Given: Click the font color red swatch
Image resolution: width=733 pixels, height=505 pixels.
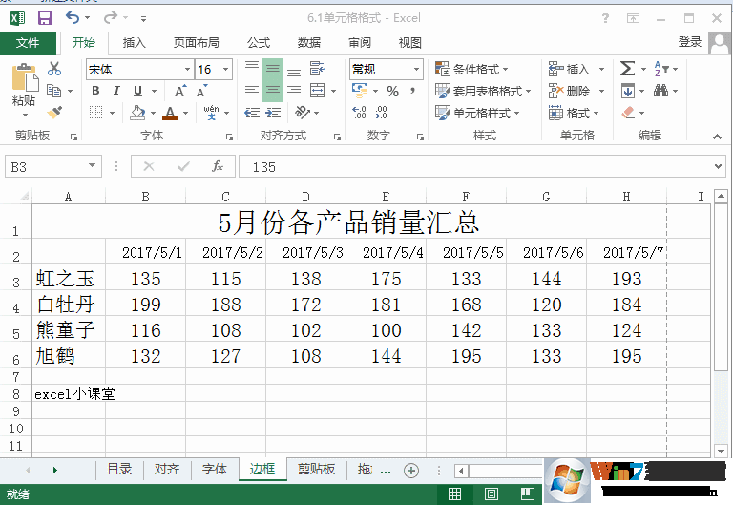Looking at the screenshot, I should [170, 113].
